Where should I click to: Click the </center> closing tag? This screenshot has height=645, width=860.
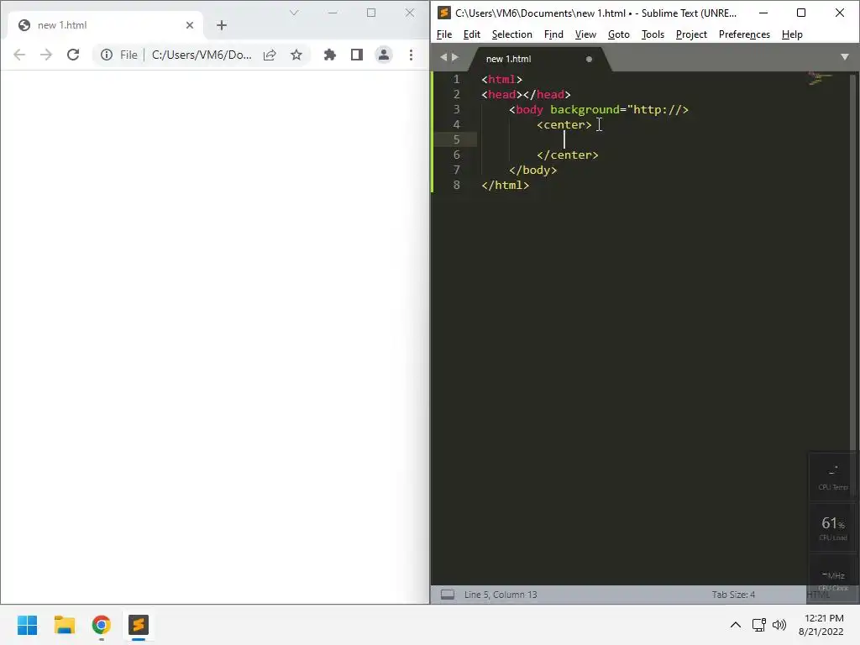click(x=568, y=155)
